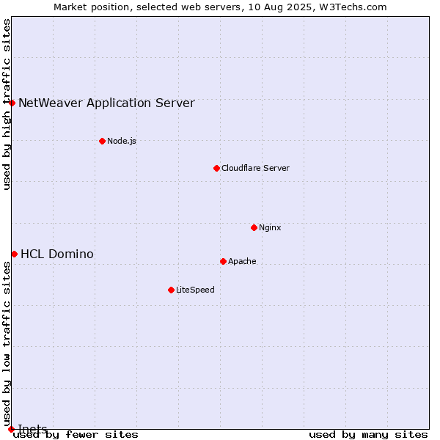
Task: Select the HCL Domino label text
Action: [57, 254]
